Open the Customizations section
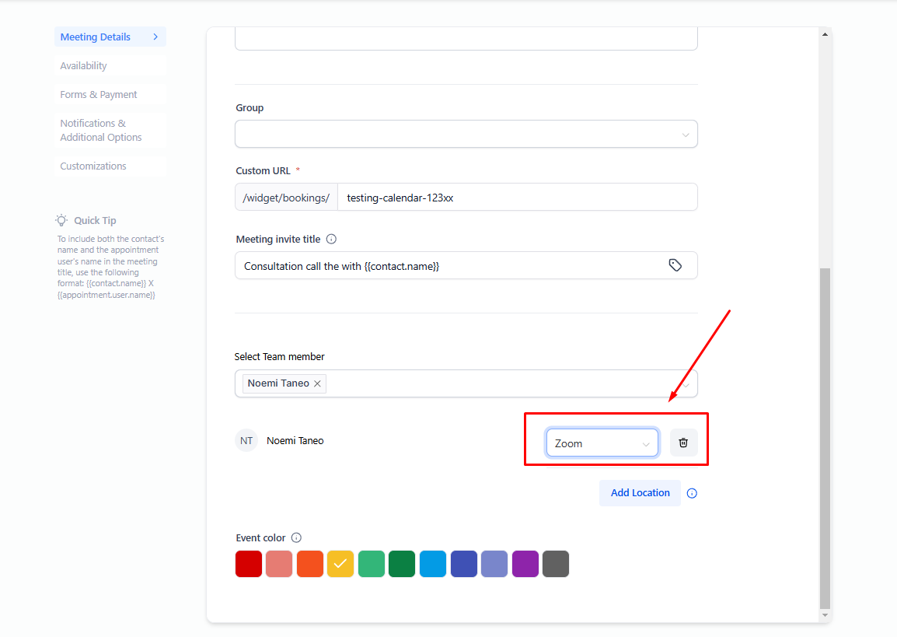 [93, 166]
